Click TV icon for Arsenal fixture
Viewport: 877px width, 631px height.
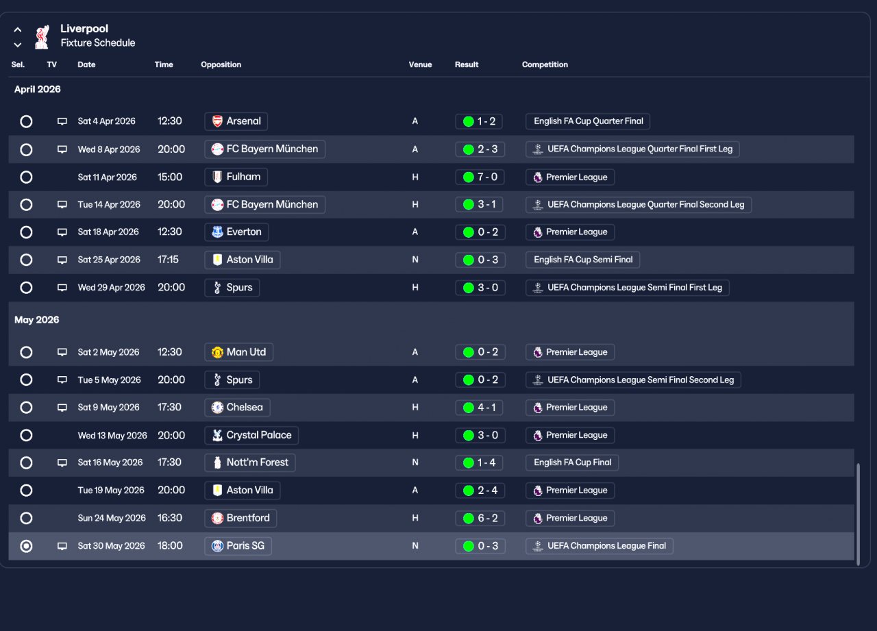point(62,121)
